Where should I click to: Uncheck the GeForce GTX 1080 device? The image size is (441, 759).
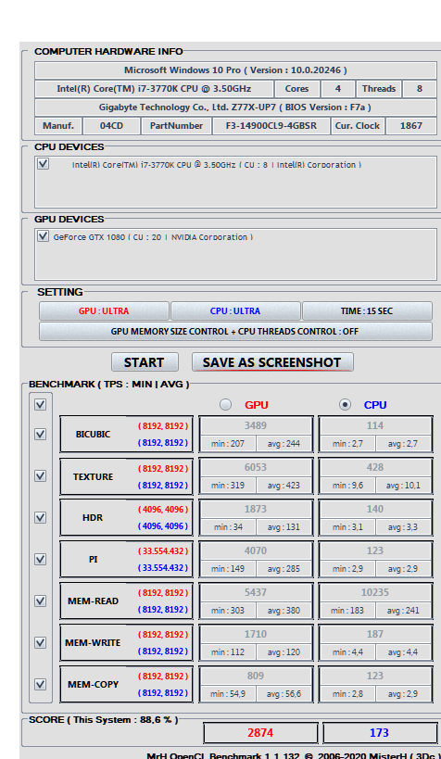point(44,236)
